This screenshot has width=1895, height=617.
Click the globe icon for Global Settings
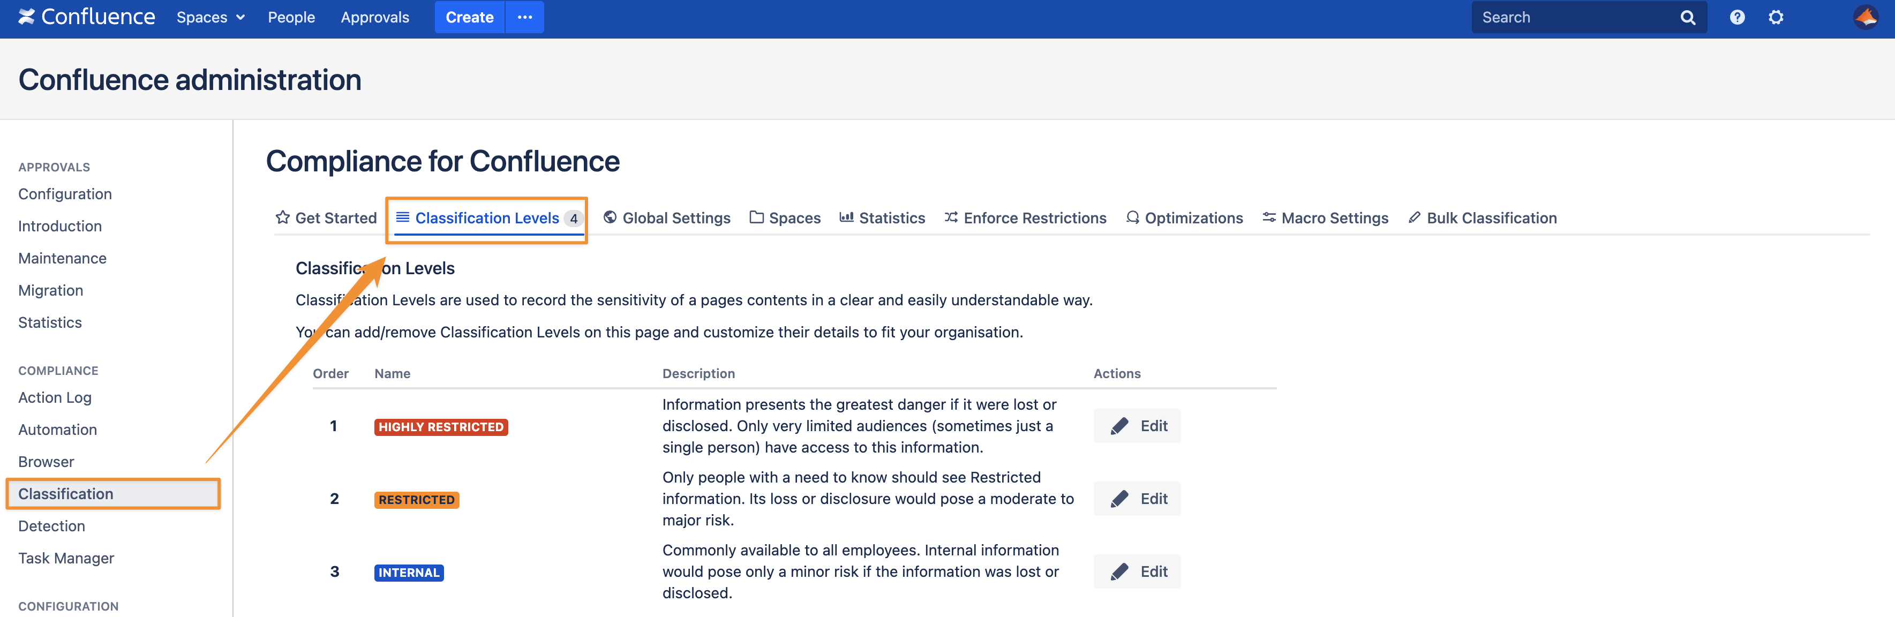pyautogui.click(x=610, y=217)
